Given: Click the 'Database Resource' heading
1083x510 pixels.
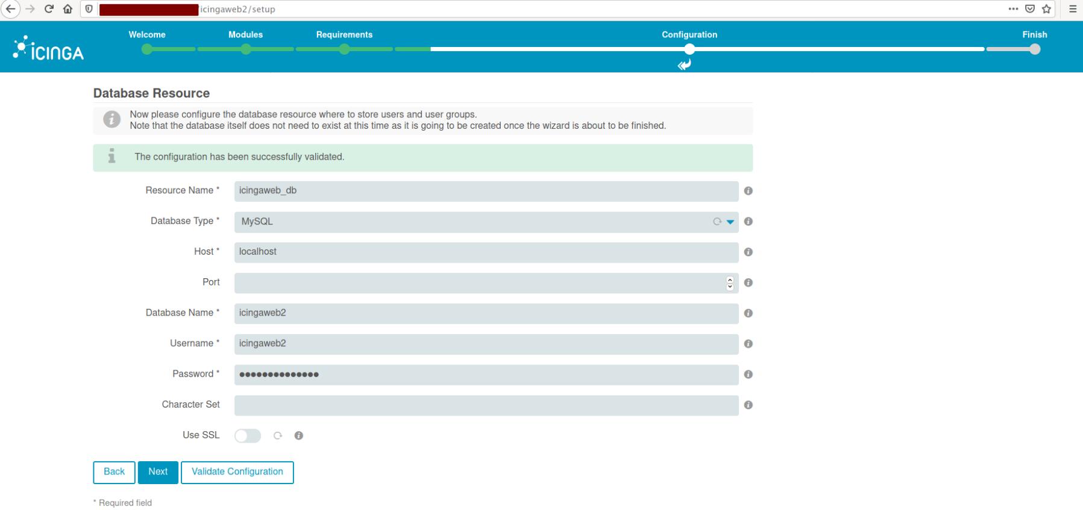Looking at the screenshot, I should (151, 93).
